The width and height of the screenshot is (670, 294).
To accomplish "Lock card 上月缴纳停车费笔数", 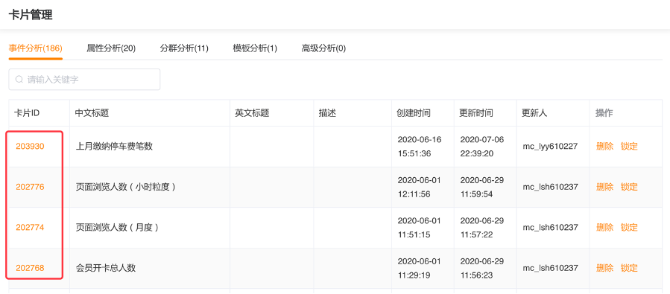I will click(x=629, y=147).
